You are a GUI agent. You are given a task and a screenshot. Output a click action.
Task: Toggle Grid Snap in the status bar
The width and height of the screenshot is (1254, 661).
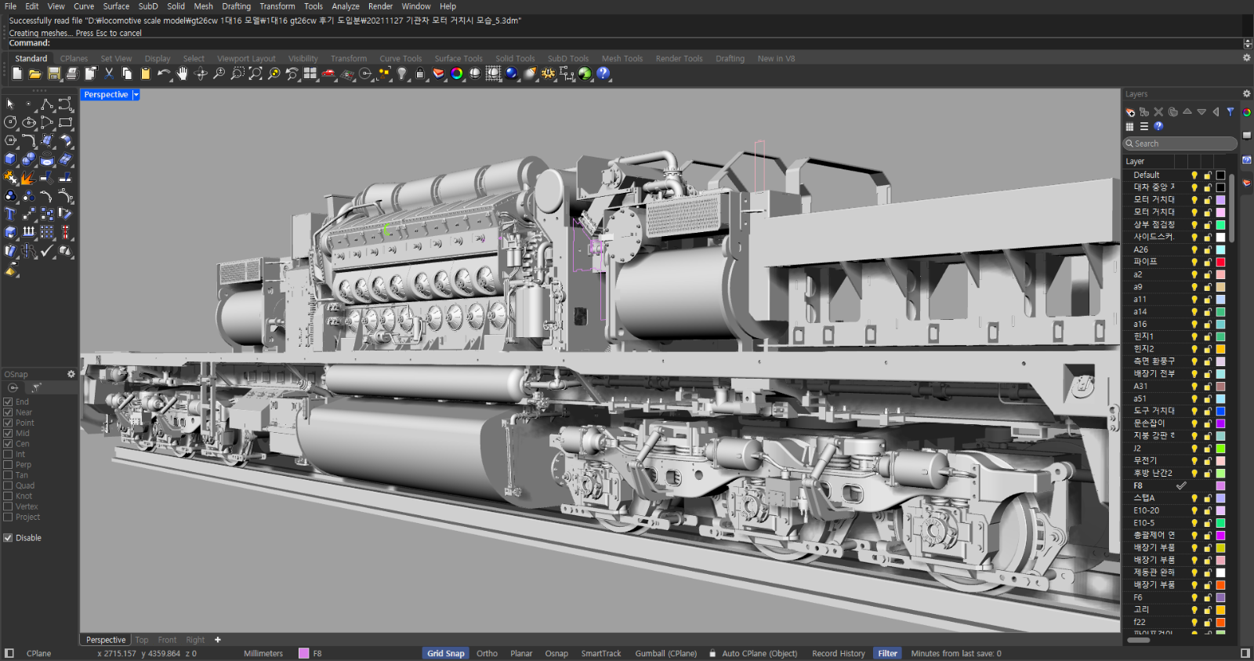click(445, 653)
